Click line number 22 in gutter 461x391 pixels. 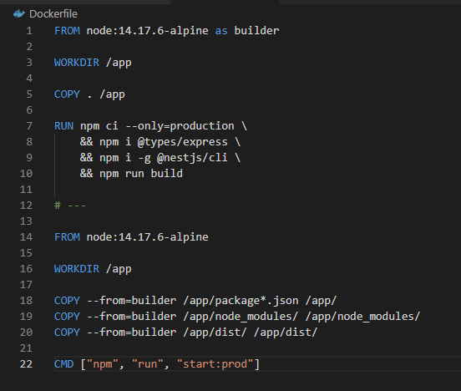(x=26, y=364)
